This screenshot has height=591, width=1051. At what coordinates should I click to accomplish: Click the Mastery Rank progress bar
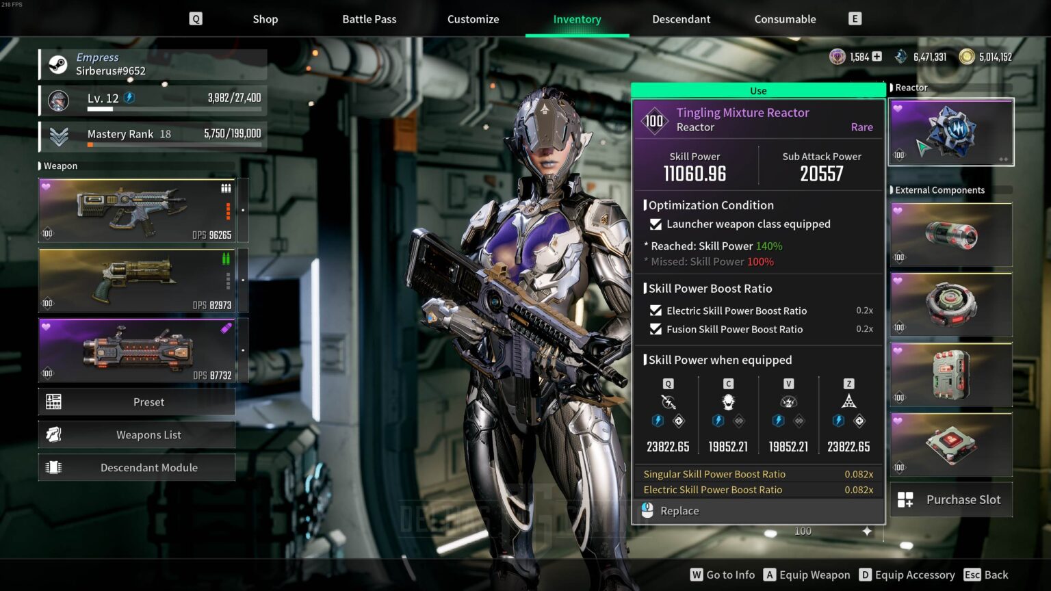pyautogui.click(x=174, y=144)
